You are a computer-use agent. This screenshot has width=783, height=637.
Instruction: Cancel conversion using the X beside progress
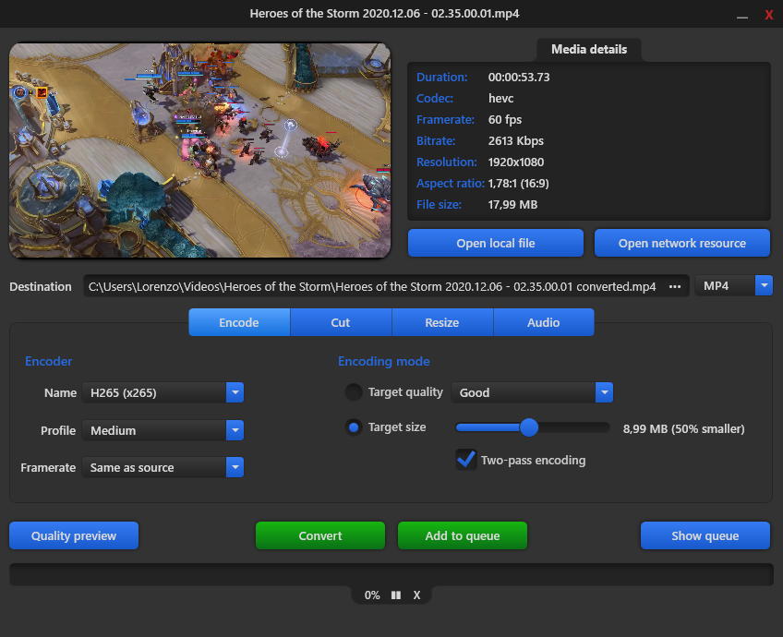[x=416, y=595]
